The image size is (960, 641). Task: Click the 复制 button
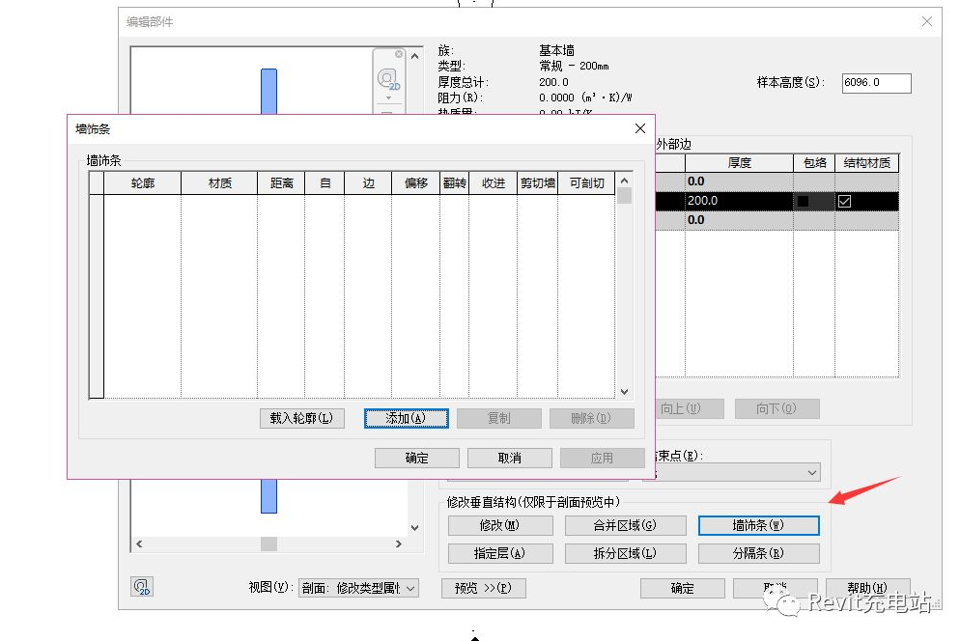coord(499,418)
